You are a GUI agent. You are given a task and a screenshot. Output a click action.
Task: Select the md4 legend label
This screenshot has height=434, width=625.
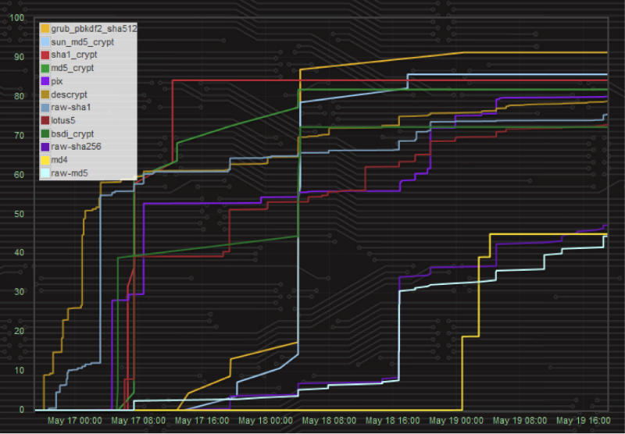click(x=59, y=160)
